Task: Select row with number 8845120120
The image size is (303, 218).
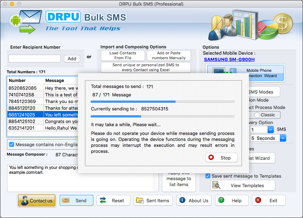Action: coord(43,108)
